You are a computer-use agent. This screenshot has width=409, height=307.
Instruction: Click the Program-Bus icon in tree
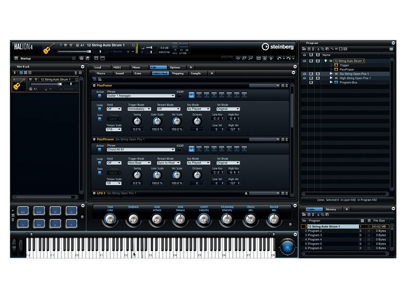pos(336,82)
